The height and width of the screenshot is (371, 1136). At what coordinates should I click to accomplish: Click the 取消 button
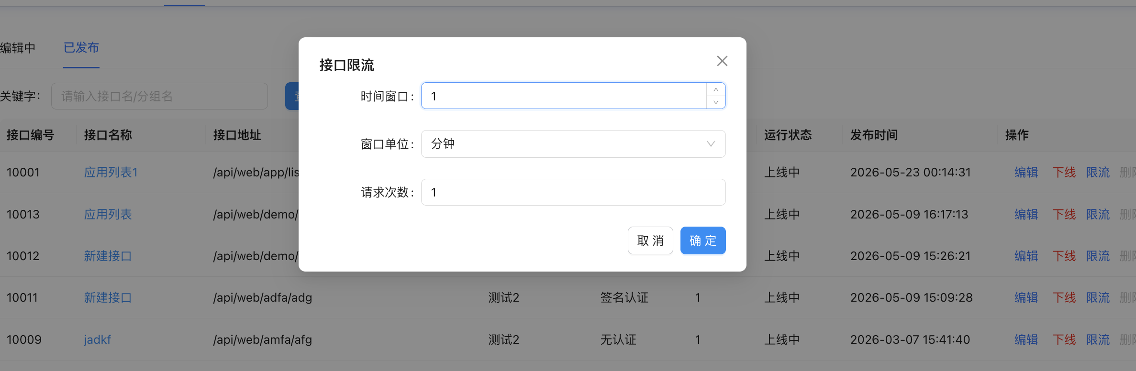[x=650, y=240]
